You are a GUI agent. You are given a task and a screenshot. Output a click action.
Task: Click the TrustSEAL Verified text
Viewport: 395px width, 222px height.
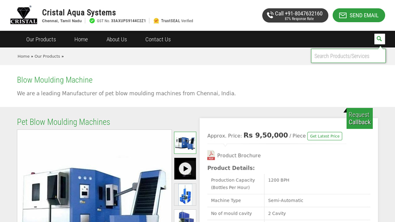click(177, 21)
